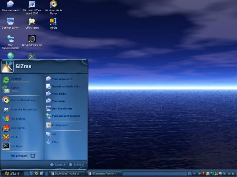Expand Senast använda dokument submenu
237x177 pixels.
(66, 86)
